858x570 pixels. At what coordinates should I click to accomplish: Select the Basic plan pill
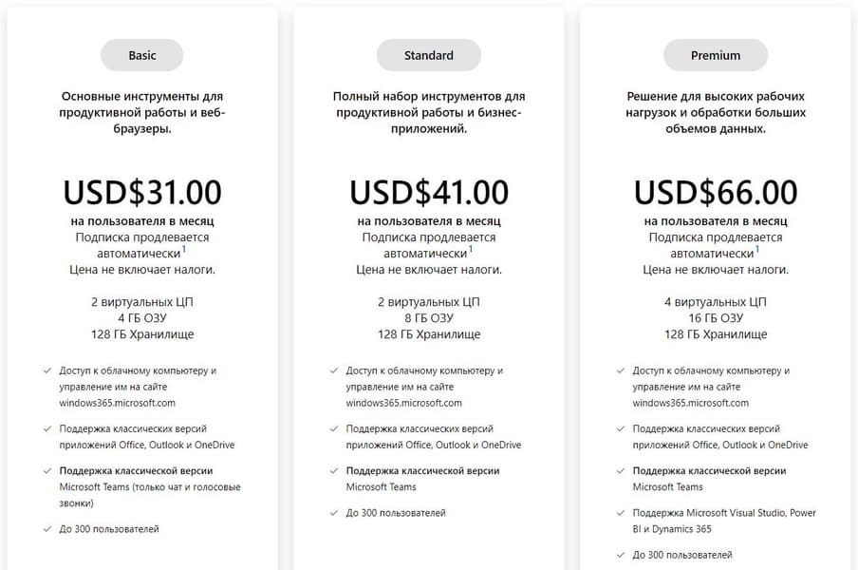coord(142,55)
